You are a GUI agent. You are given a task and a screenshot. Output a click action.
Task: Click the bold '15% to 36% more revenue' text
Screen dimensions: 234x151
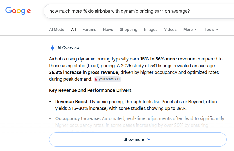click(168, 59)
